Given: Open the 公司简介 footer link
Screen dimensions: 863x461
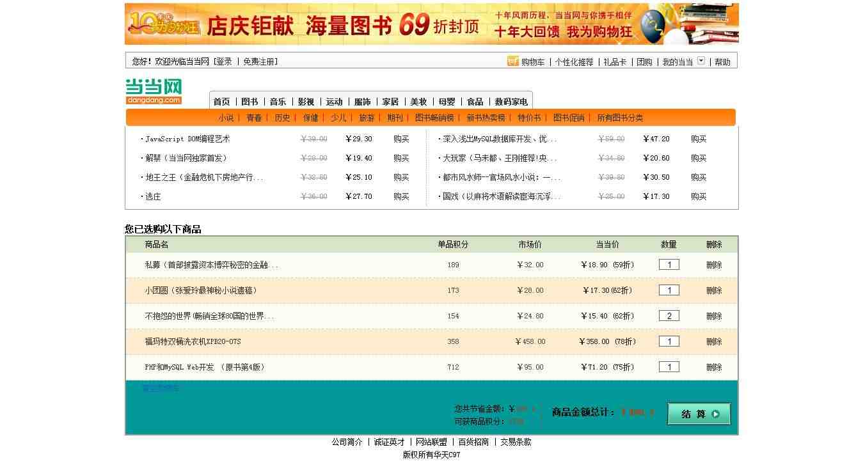Looking at the screenshot, I should (347, 442).
